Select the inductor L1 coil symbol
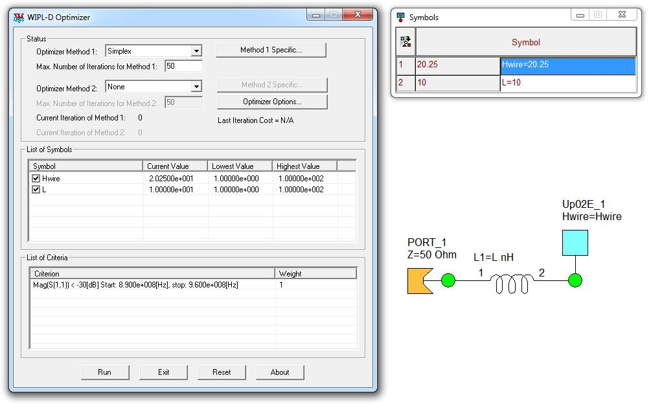 tap(512, 284)
